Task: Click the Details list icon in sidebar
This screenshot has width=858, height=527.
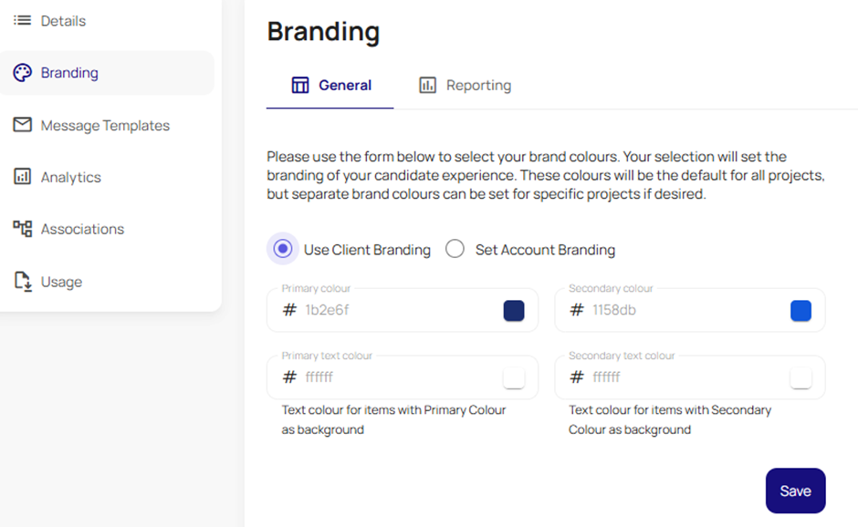Action: click(23, 21)
